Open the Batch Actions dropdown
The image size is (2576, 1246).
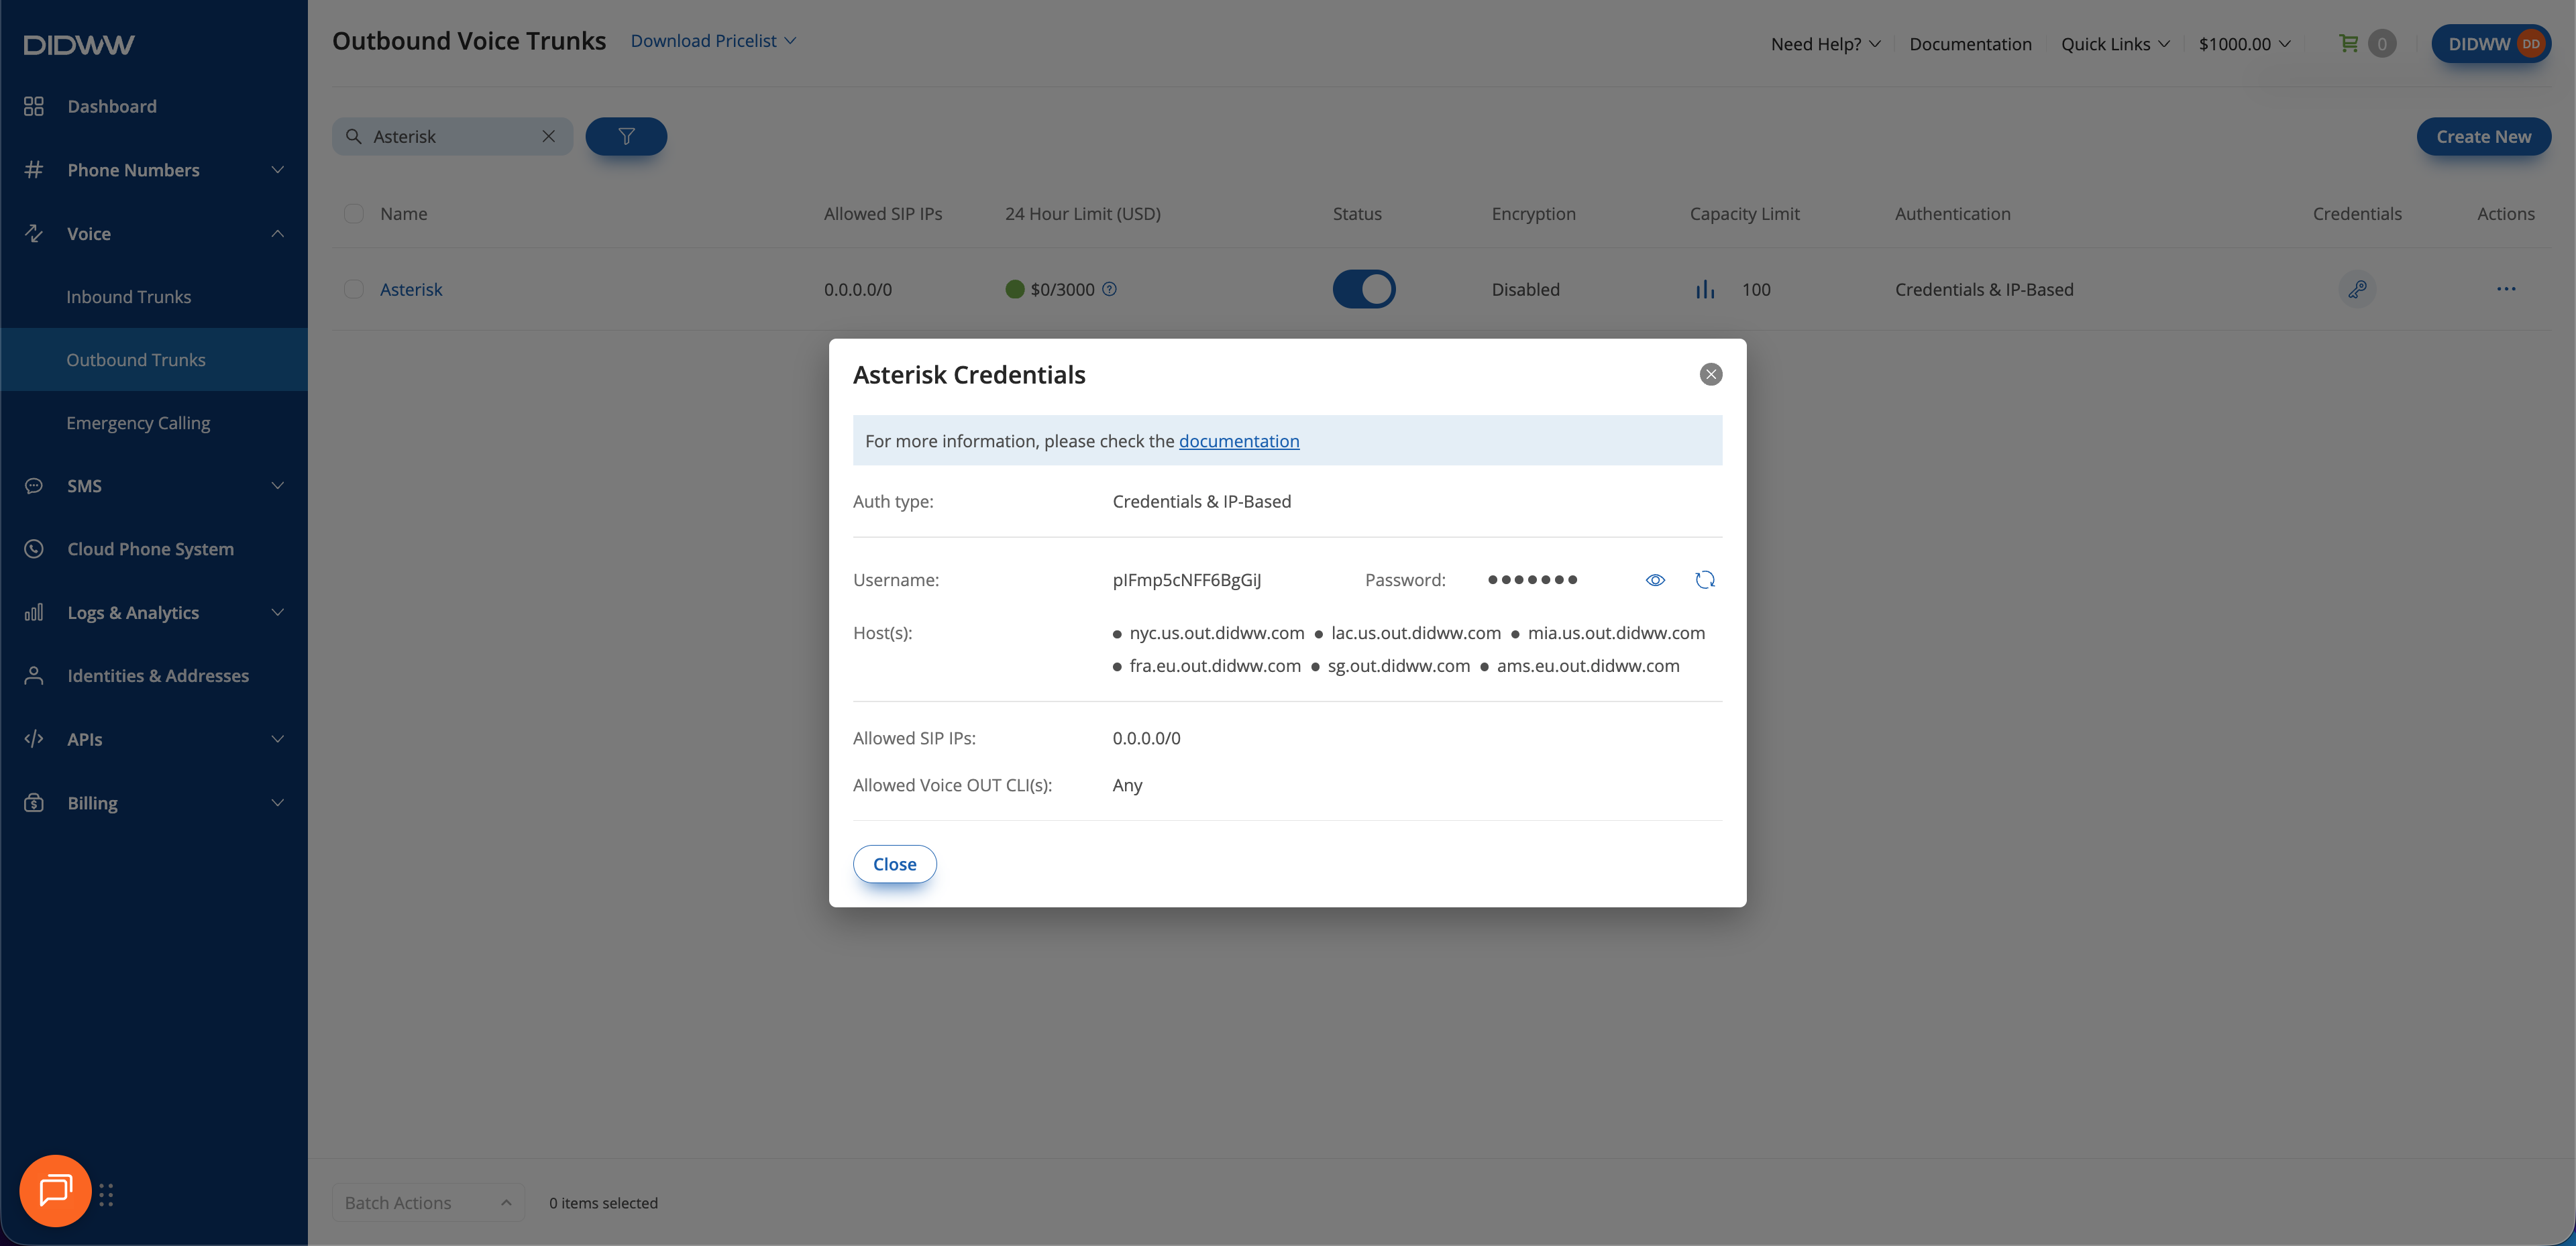(428, 1203)
